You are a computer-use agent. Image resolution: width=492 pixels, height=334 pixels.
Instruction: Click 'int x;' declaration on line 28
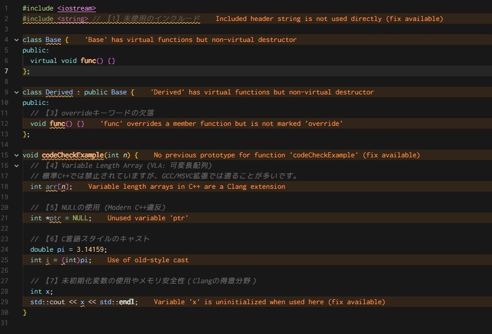coord(41,291)
